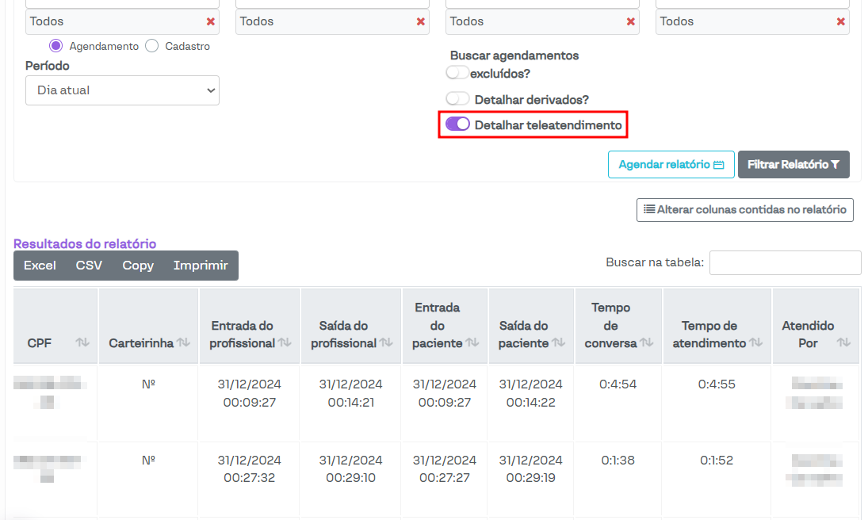Open the Período dropdown showing Dia atual
This screenshot has width=868, height=520.
click(122, 90)
